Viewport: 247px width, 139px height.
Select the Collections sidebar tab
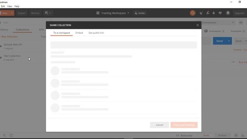coord(22,30)
